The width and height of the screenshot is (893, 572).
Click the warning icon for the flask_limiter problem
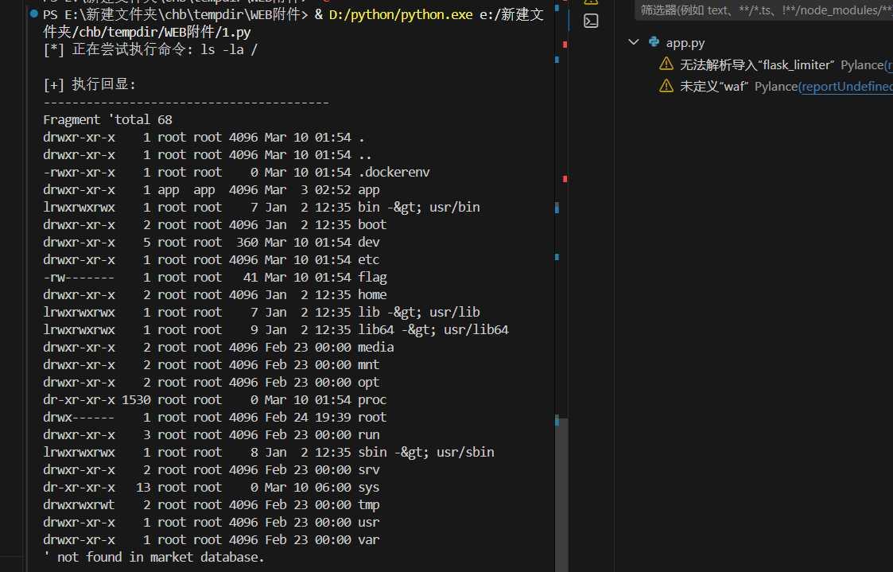point(666,64)
